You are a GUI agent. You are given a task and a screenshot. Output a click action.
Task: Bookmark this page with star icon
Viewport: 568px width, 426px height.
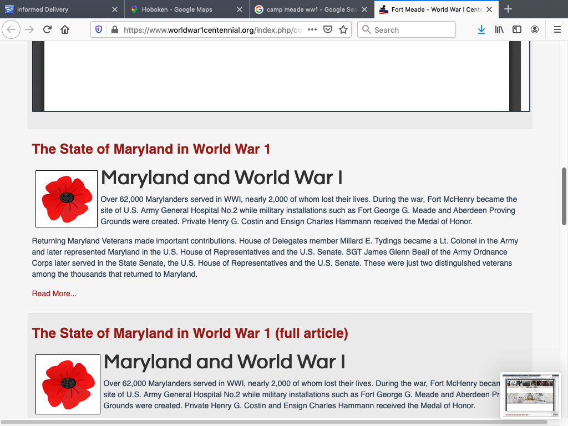pos(343,30)
